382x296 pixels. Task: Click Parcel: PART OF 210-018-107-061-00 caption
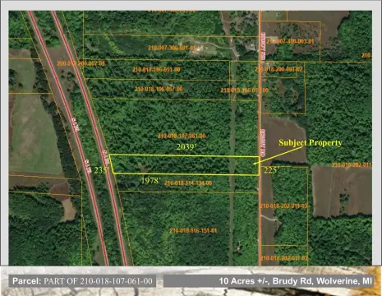pos(82,281)
